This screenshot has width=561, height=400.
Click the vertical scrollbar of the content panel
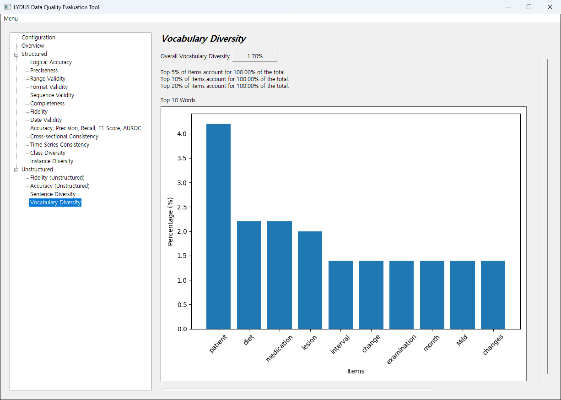(548, 215)
